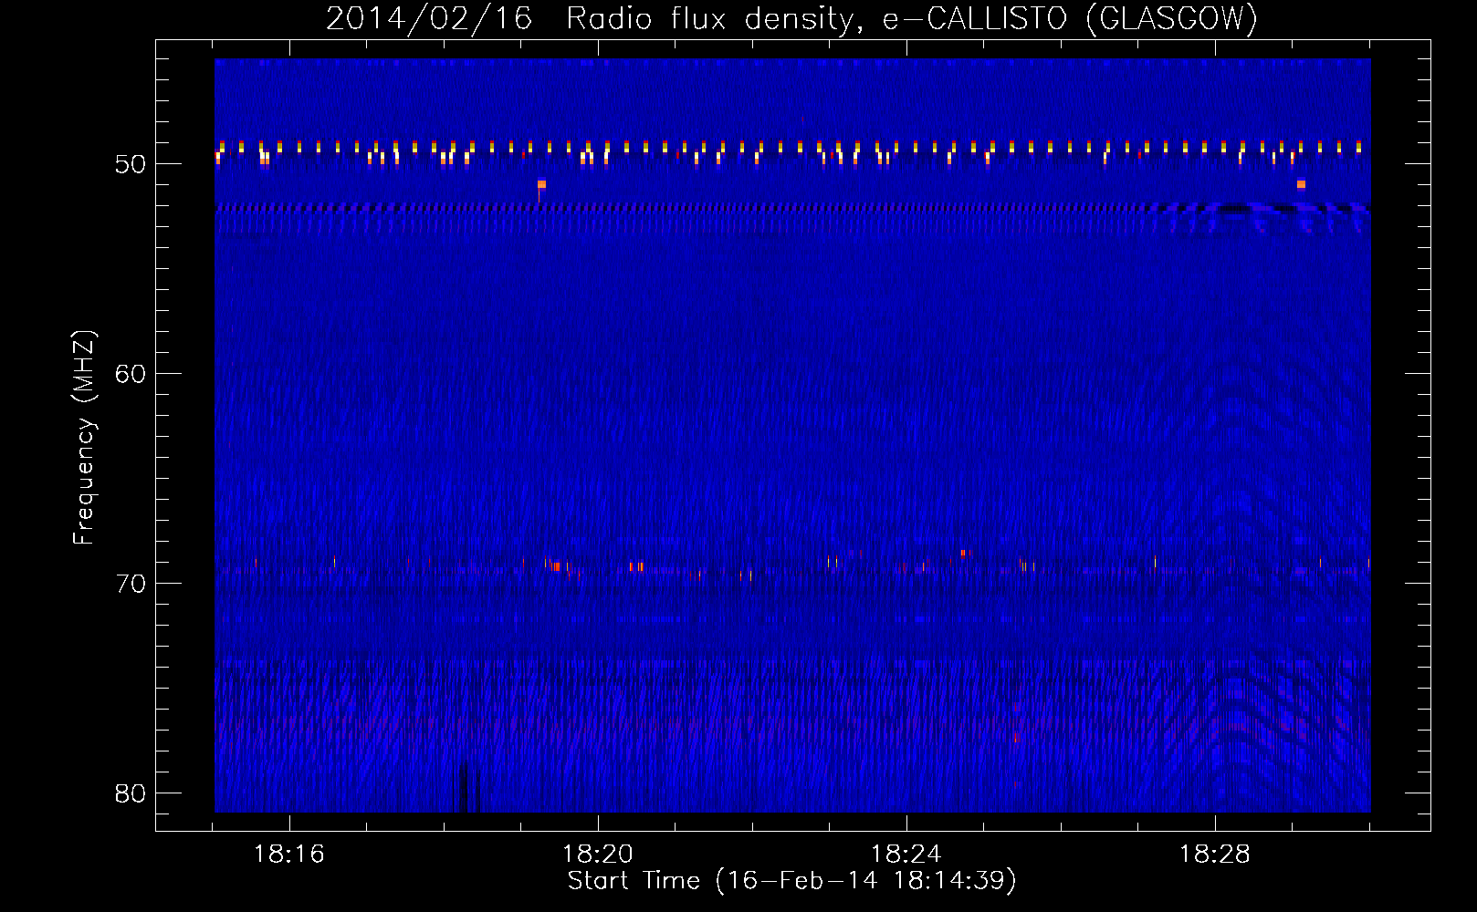Viewport: 1477px width, 912px height.
Task: Click the 50 frequency tick label
Action: [x=131, y=164]
